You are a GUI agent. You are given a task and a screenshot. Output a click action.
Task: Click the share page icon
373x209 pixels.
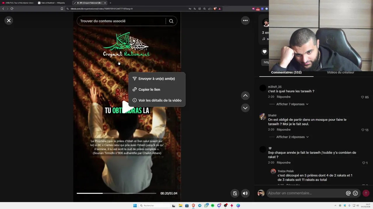tap(209, 9)
